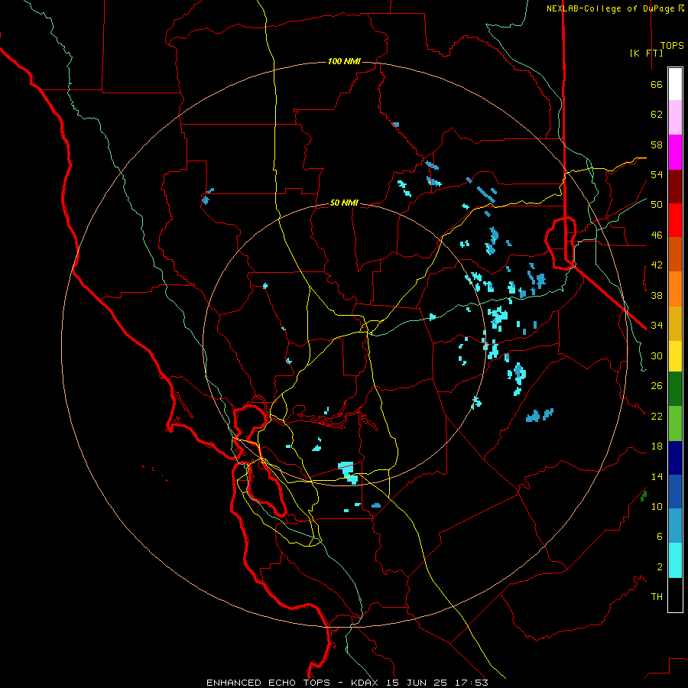The height and width of the screenshot is (688, 688).
Task: Click the '30' legend value
Action: coord(657,355)
